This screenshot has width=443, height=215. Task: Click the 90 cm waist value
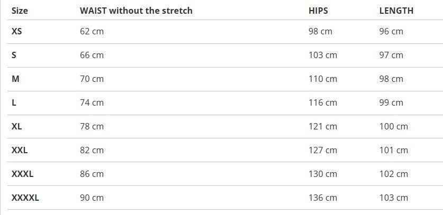pyautogui.click(x=92, y=198)
